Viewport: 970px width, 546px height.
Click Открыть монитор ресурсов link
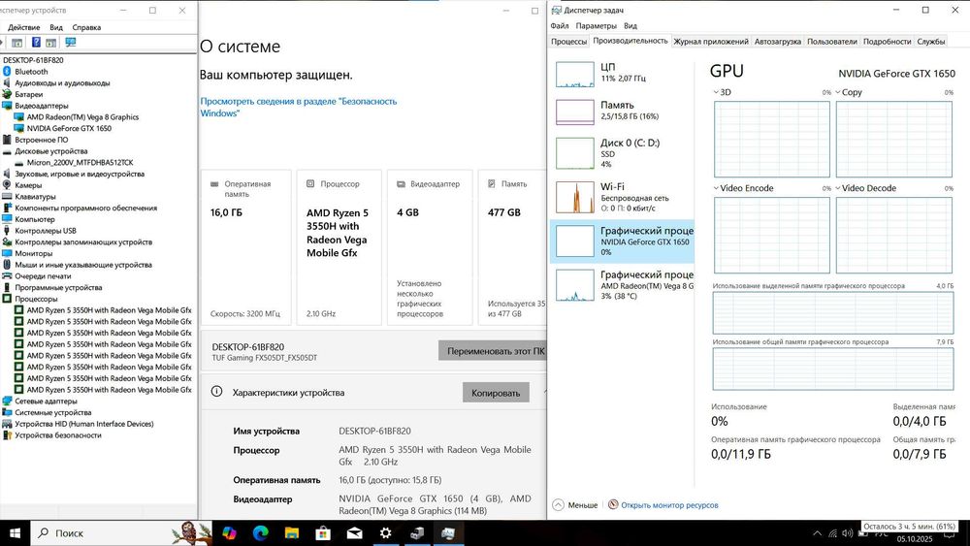tap(669, 505)
